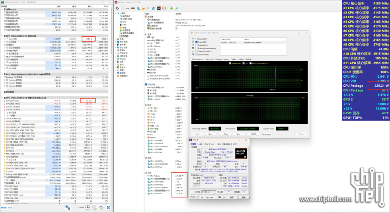Click the Refresh icon in AIDA64 toolbar
The image size is (390, 213).
(x=117, y=8)
